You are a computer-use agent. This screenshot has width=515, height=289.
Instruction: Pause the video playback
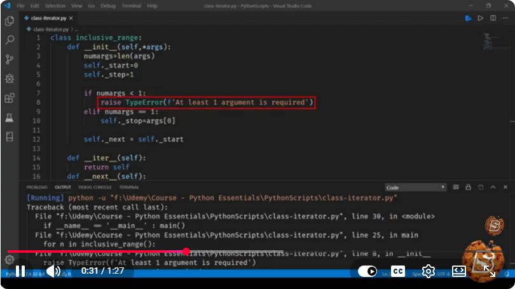(20, 271)
